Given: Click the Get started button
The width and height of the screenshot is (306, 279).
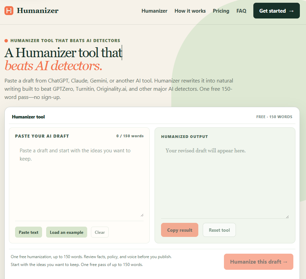Looking at the screenshot, I should pyautogui.click(x=277, y=11).
